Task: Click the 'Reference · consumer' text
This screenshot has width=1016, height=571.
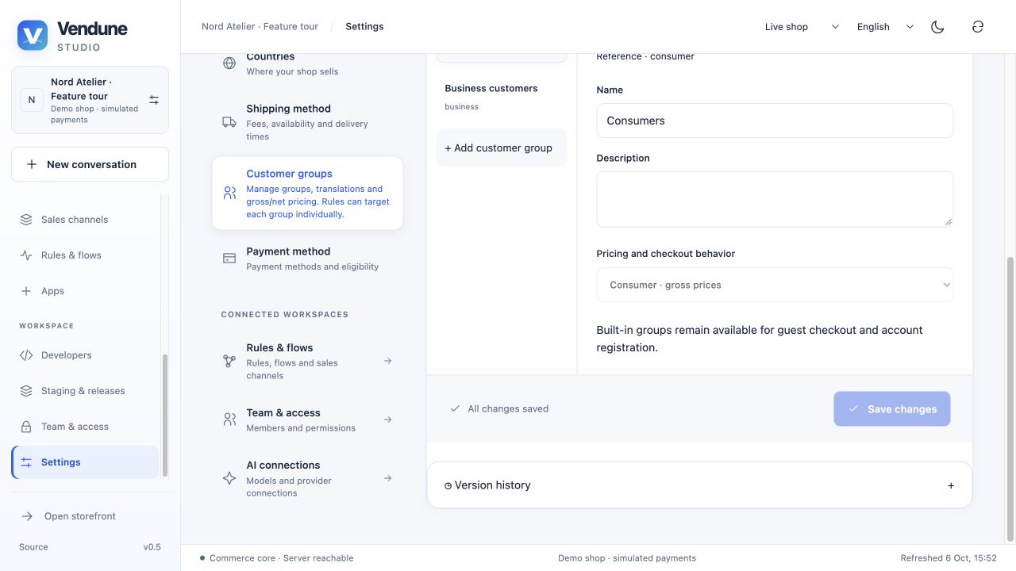Action: 645,56
